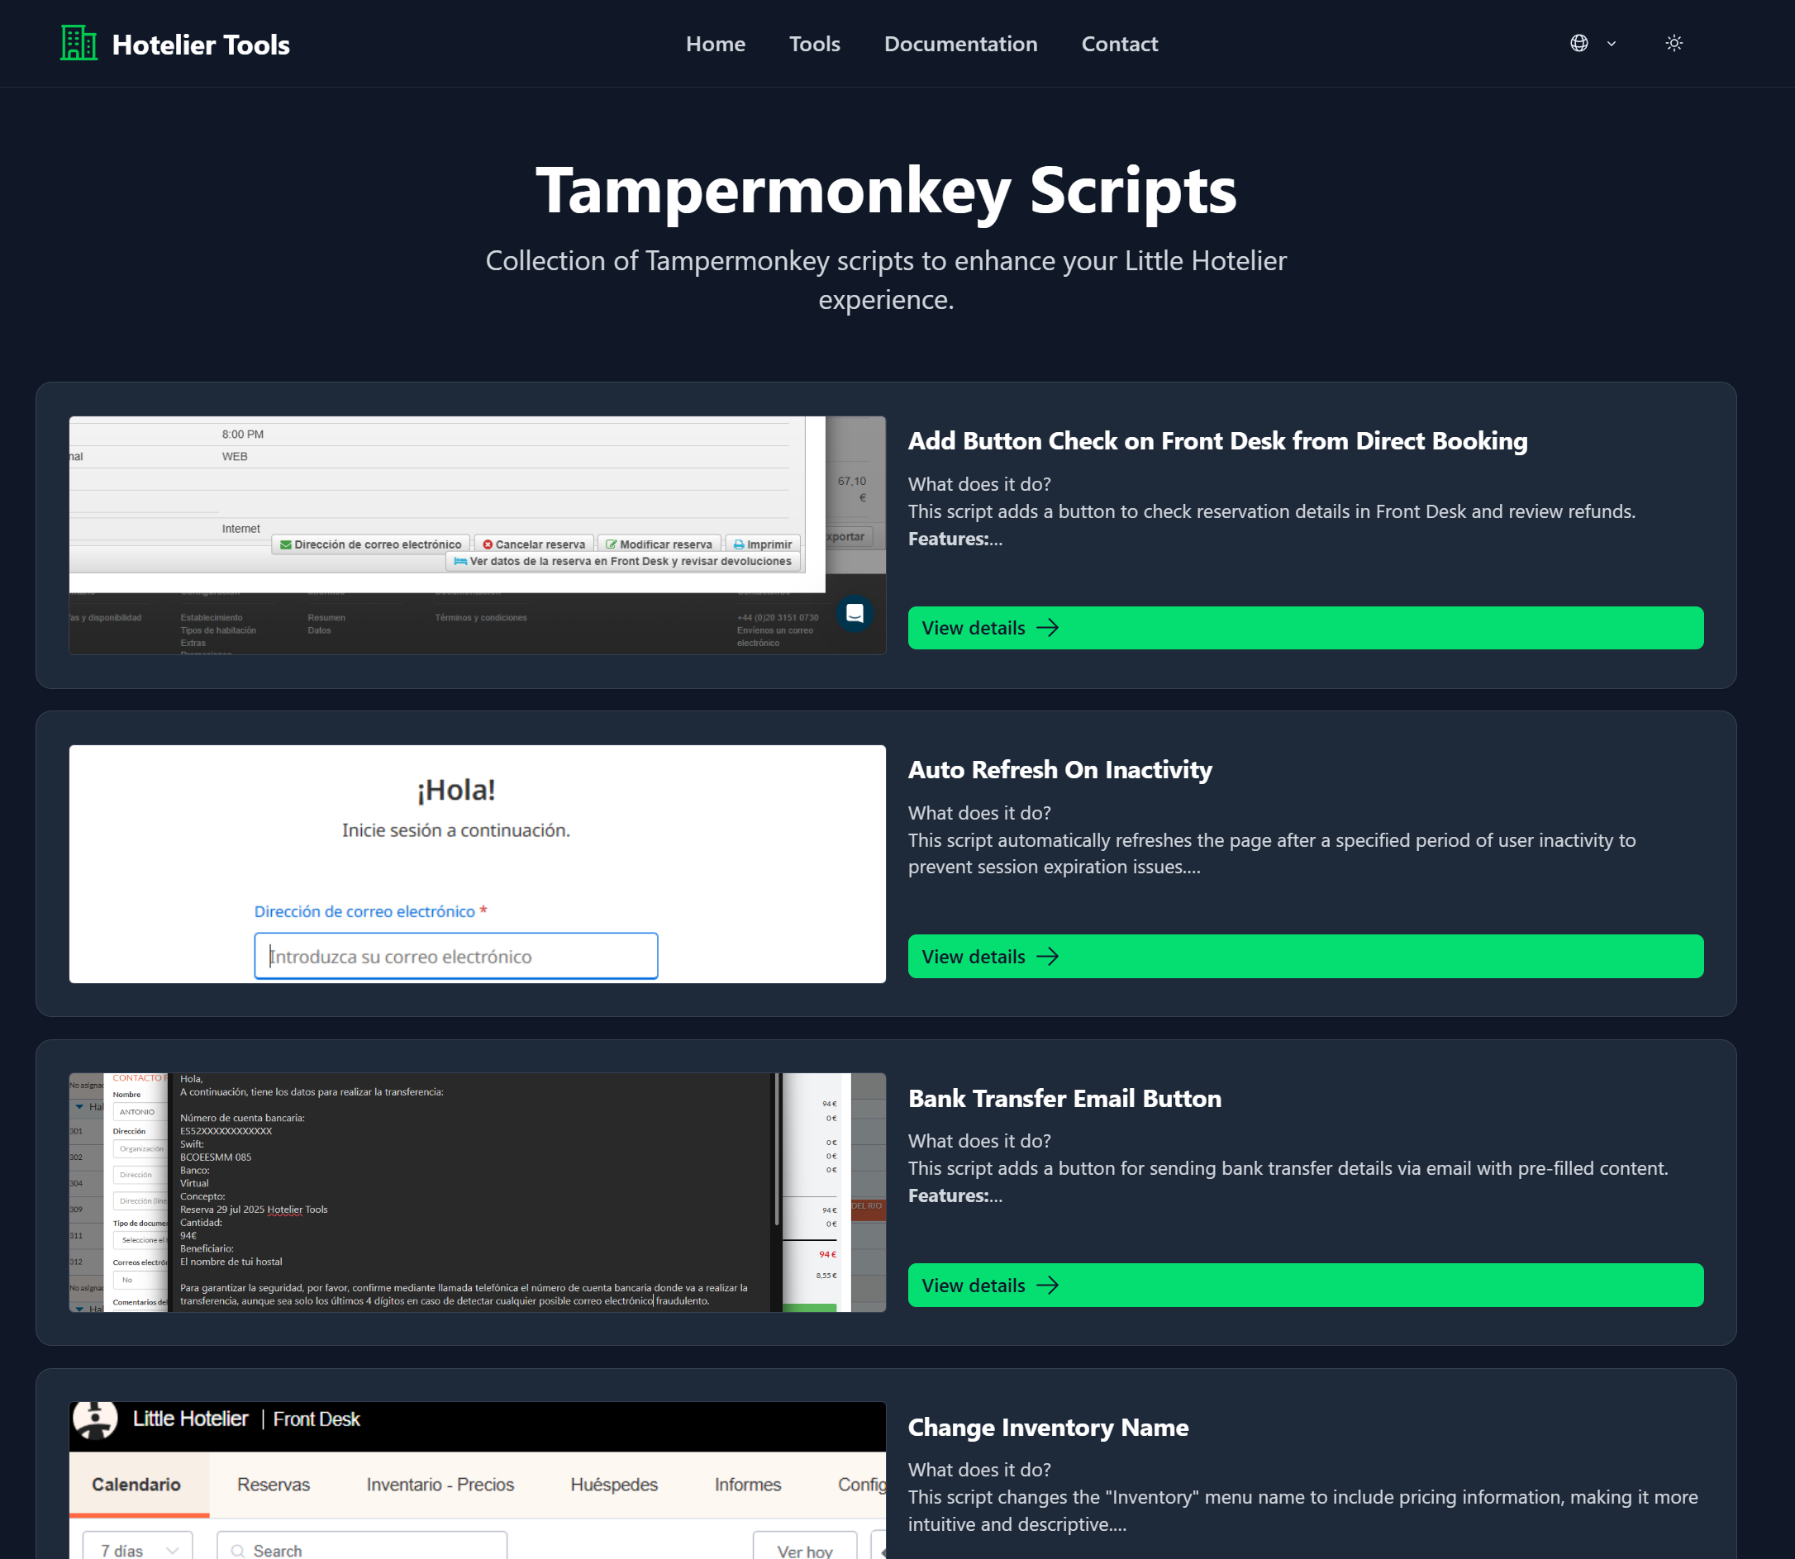Go to the Home menu item
This screenshot has height=1559, width=1795.
click(714, 44)
